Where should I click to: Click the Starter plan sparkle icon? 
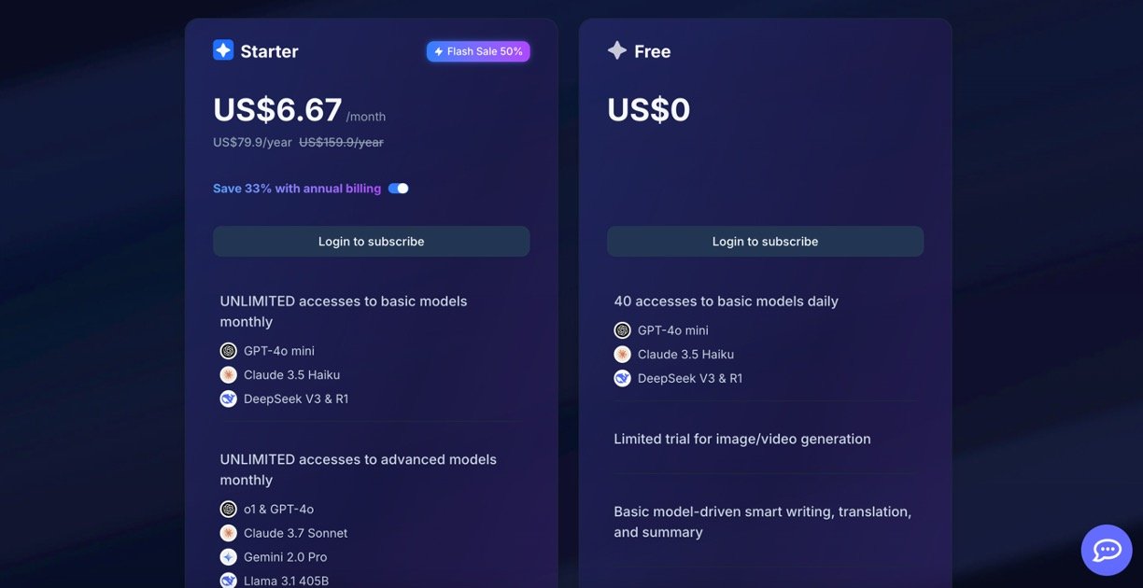tap(223, 50)
